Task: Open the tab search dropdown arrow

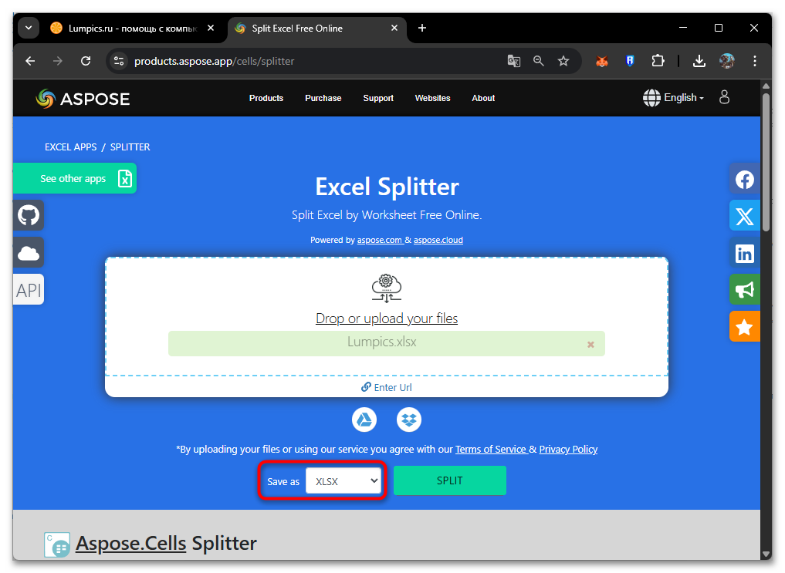Action: [x=29, y=29]
